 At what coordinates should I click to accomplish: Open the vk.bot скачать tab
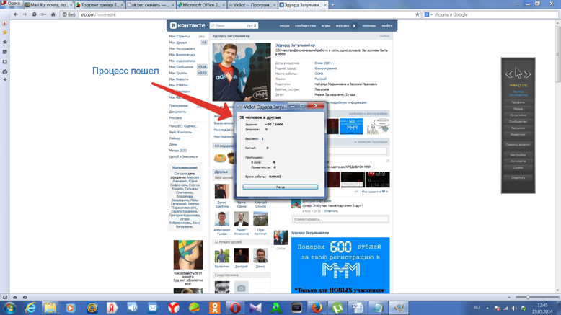[x=151, y=4]
